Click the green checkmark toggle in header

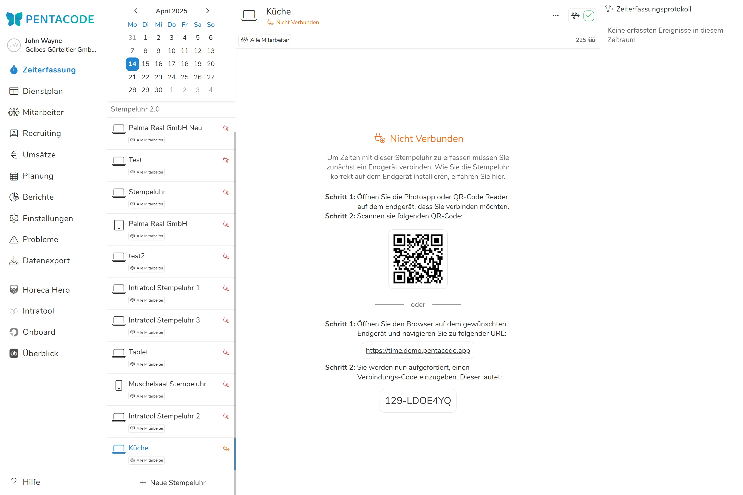[x=589, y=16]
